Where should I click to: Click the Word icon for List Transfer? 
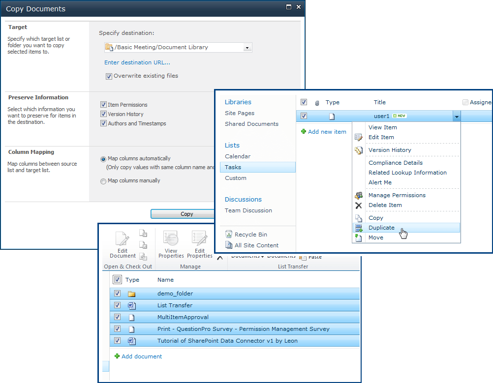click(131, 305)
